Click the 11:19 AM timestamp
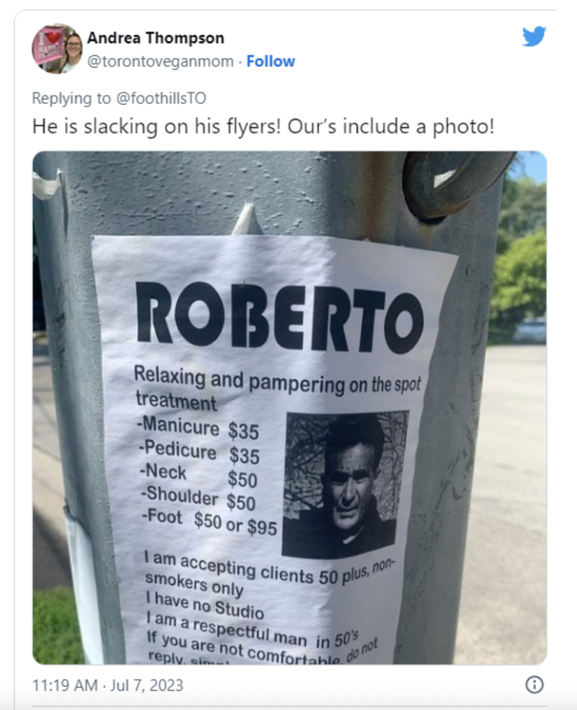The width and height of the screenshot is (577, 710). [65, 685]
